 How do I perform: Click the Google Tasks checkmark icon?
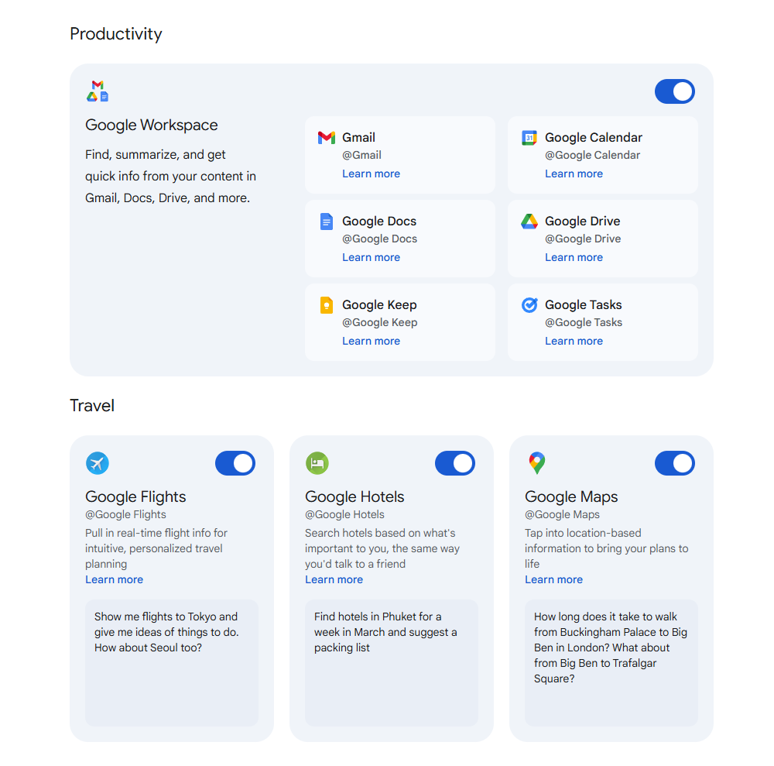pos(529,305)
